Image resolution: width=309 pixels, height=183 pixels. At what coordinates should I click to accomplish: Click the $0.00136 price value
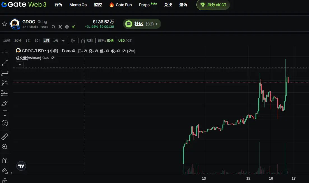click(x=107, y=27)
